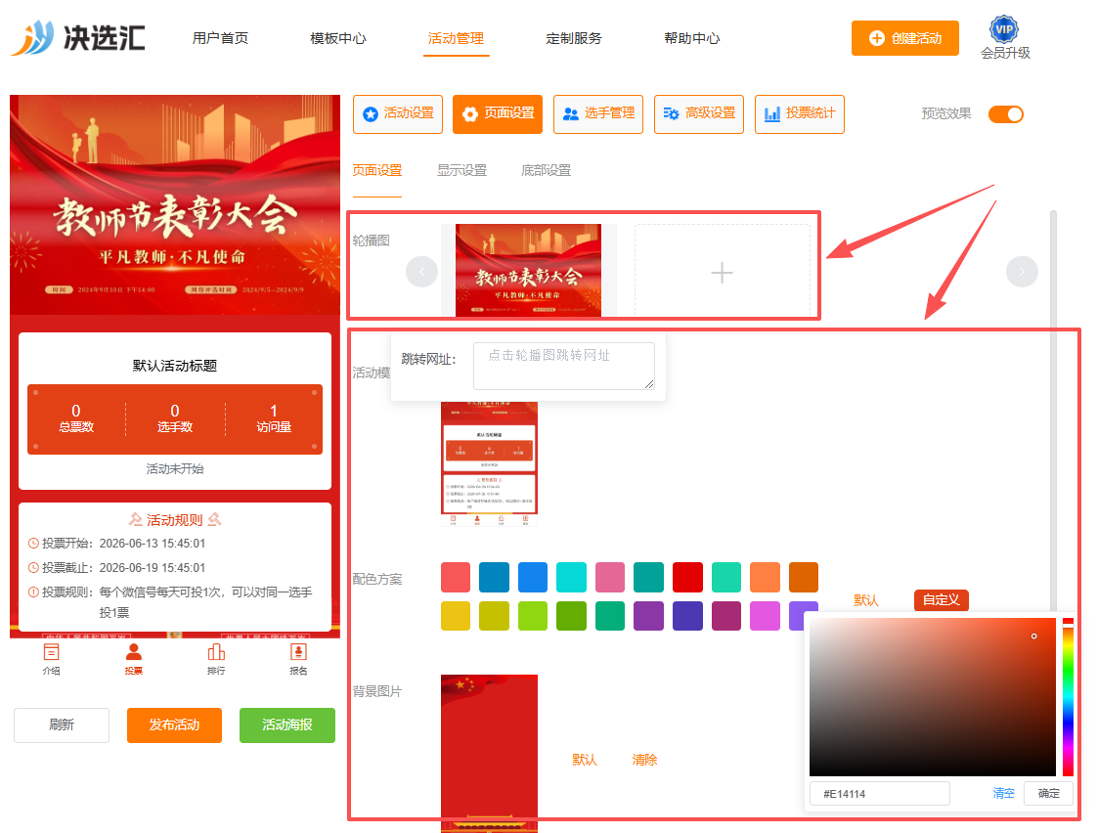Click the plus icon in 创建活动
Image resolution: width=1097 pixels, height=833 pixels.
(x=877, y=38)
